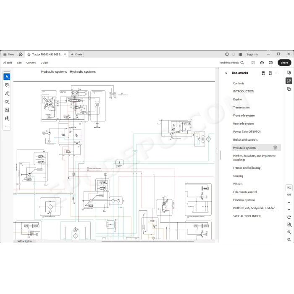
Task: Open bookmarks panel options ellipsis
Action: click(277, 73)
